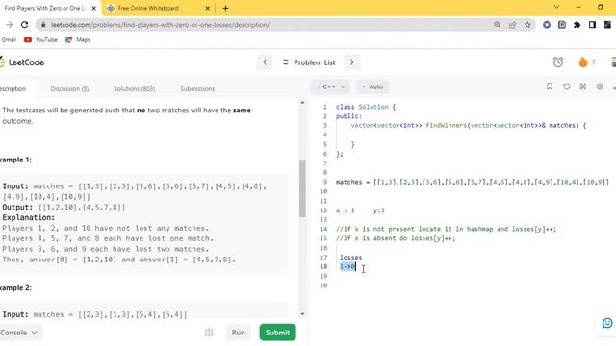This screenshot has height=346, width=616.
Task: Click the green Submit button
Action: click(x=277, y=333)
